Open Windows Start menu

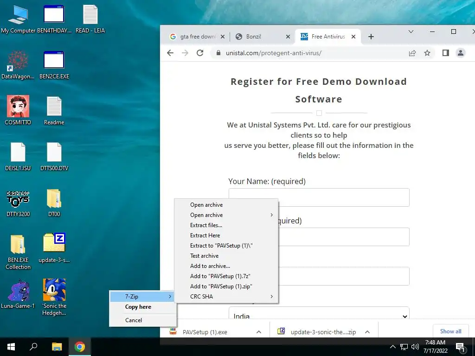[11, 347]
